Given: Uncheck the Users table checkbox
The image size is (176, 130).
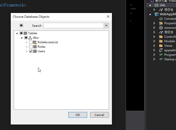Looking at the screenshot, I should (x=31, y=51).
